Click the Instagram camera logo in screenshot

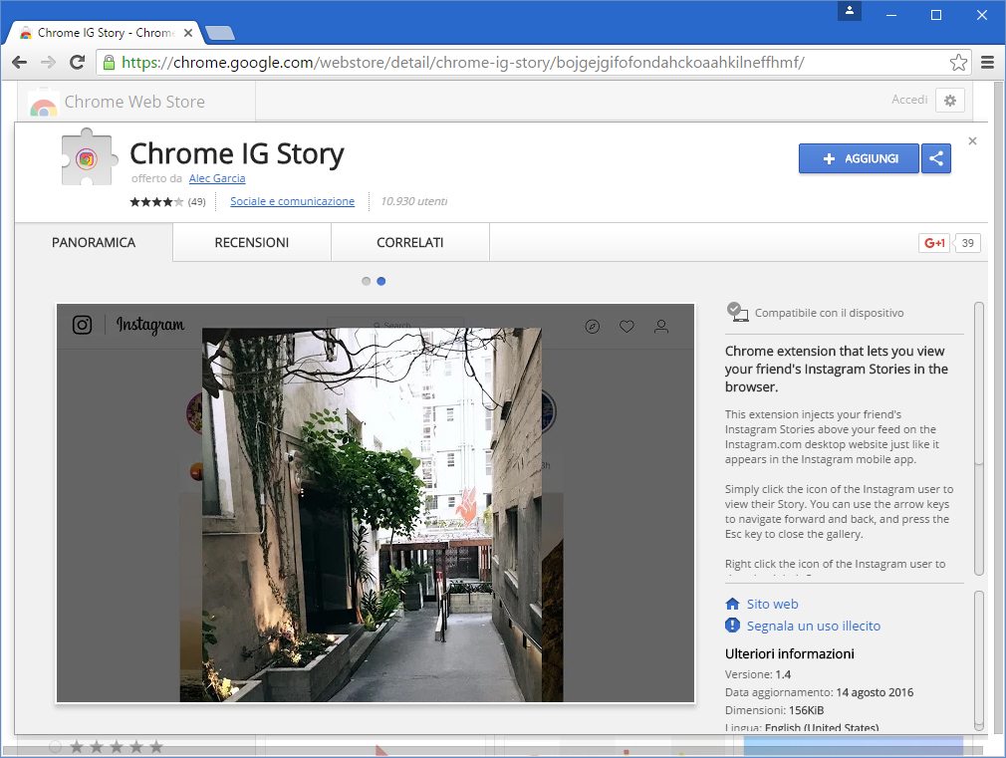click(x=82, y=325)
